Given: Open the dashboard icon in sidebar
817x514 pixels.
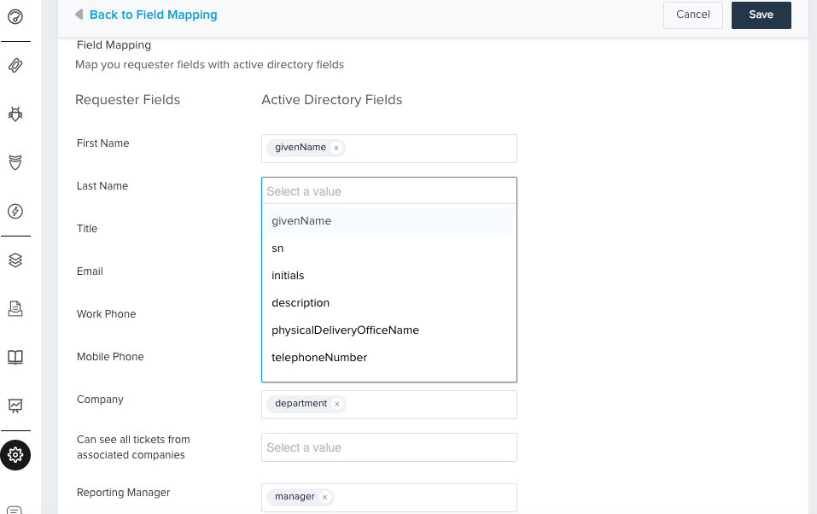Looking at the screenshot, I should pyautogui.click(x=15, y=17).
